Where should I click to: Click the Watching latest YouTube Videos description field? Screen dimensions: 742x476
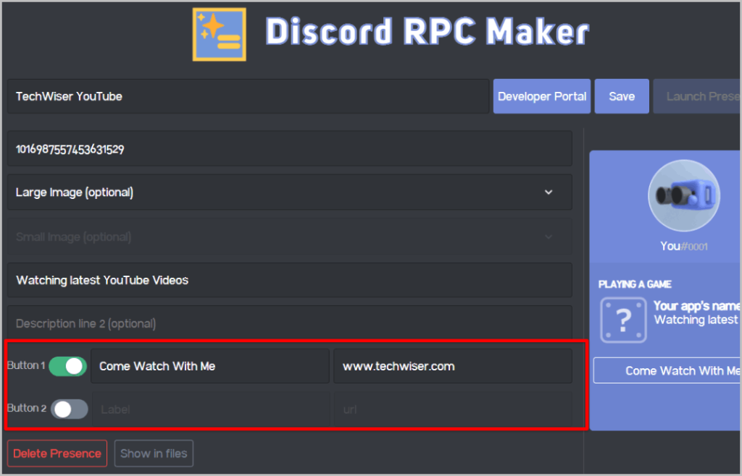point(290,280)
